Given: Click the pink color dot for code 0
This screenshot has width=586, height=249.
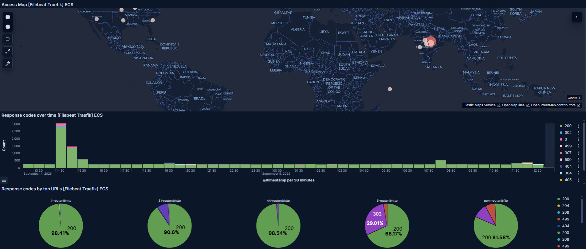Looking at the screenshot, I should [561, 139].
